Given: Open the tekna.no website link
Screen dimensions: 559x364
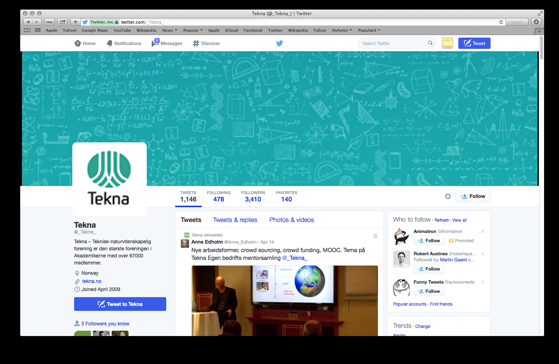Looking at the screenshot, I should 92,281.
